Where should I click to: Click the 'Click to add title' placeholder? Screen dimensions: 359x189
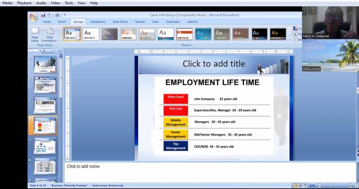coord(214,64)
